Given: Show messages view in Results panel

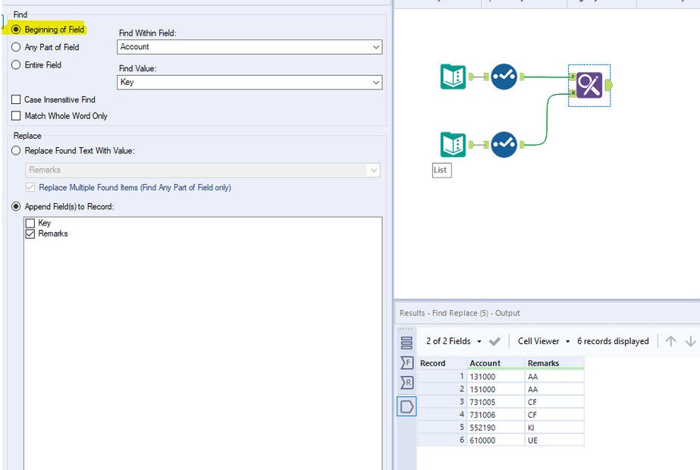Looking at the screenshot, I should tap(407, 343).
